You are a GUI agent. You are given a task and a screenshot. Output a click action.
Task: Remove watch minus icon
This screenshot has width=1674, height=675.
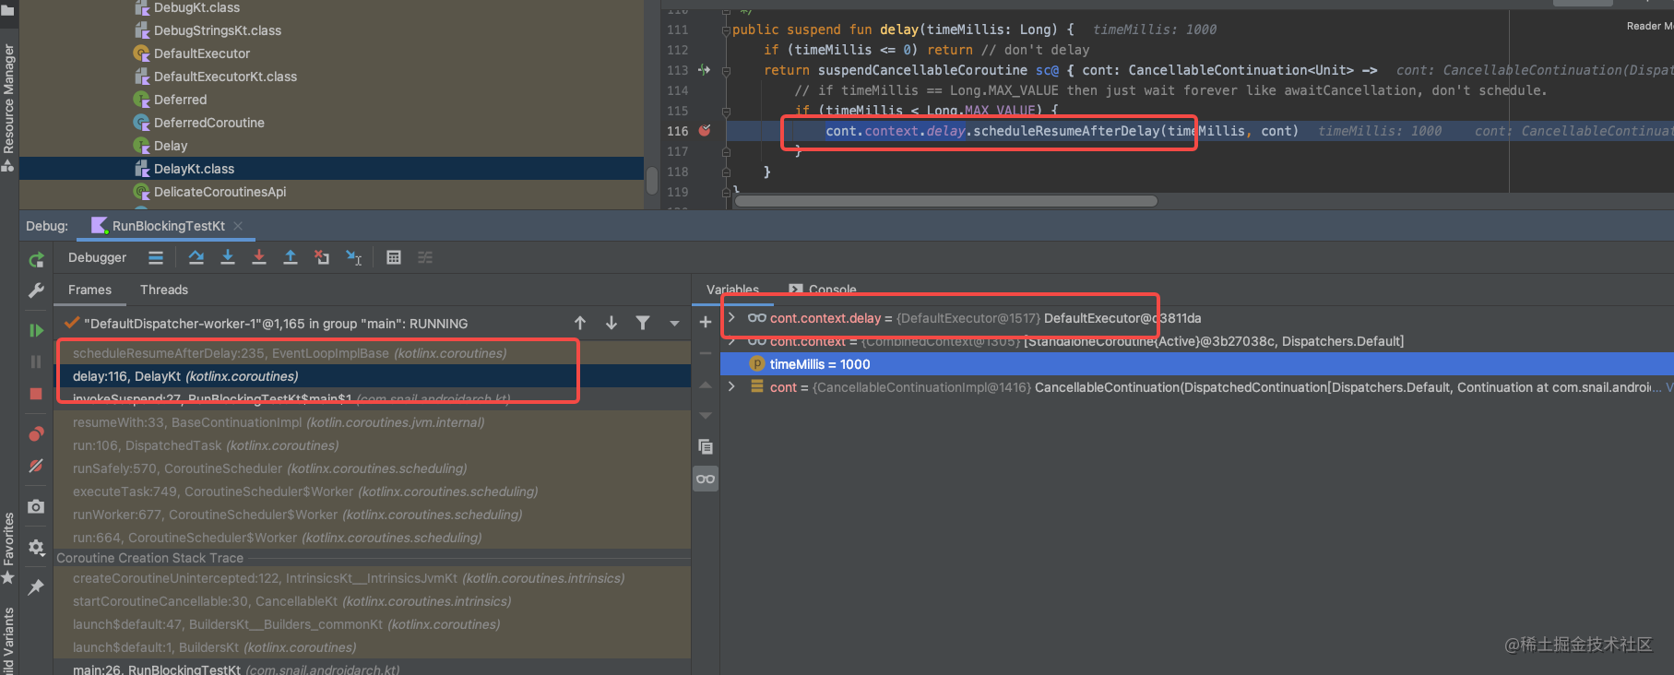(x=706, y=353)
